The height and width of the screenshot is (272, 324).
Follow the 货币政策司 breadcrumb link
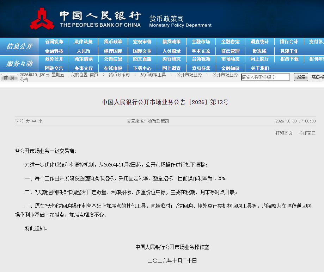click(x=119, y=75)
